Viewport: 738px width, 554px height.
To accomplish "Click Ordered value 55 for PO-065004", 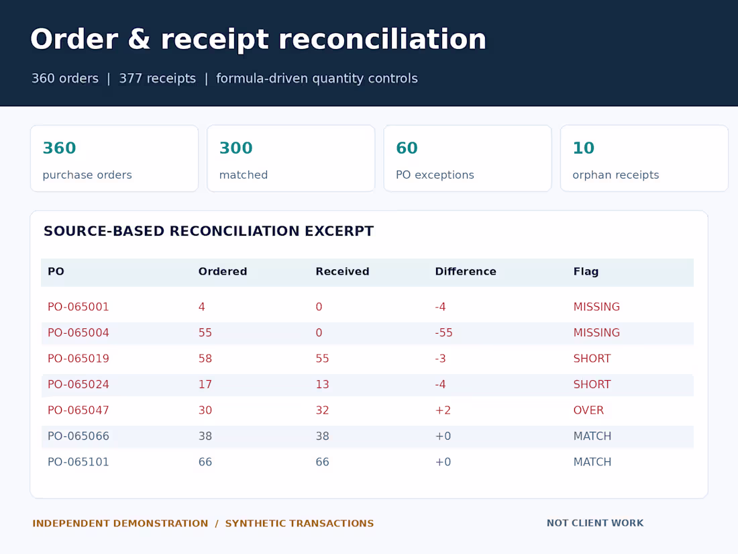I will (205, 332).
